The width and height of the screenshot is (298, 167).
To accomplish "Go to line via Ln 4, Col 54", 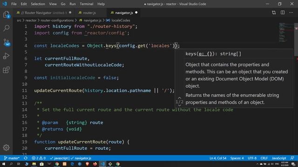I will click(218, 158).
